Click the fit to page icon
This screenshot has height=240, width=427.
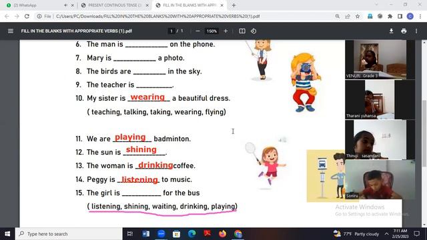click(x=242, y=31)
